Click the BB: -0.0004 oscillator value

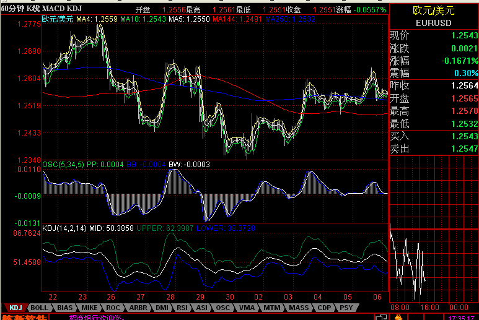(146, 165)
